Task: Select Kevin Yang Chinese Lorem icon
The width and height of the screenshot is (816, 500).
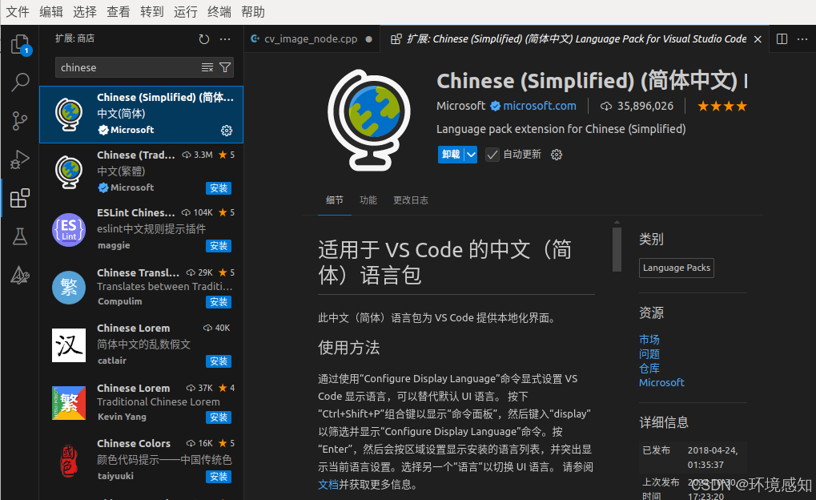Action: click(x=69, y=403)
